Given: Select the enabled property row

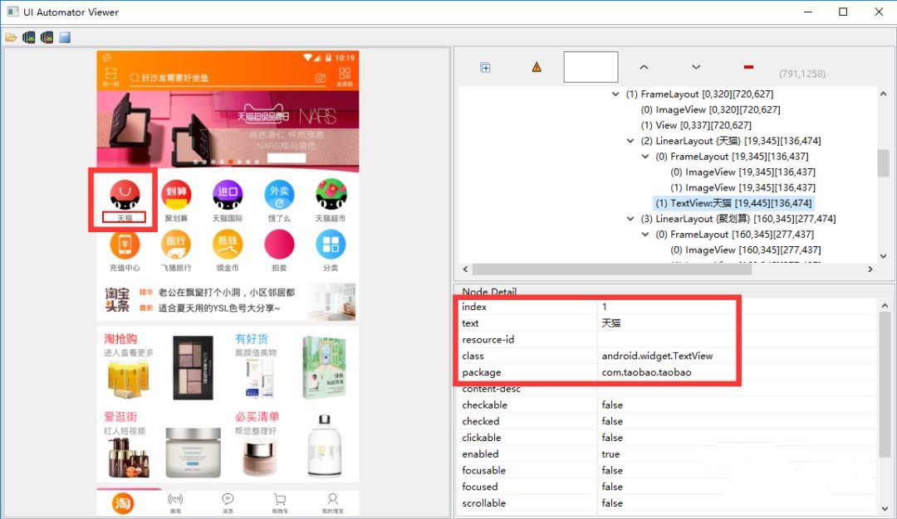Looking at the screenshot, I should coord(667,454).
